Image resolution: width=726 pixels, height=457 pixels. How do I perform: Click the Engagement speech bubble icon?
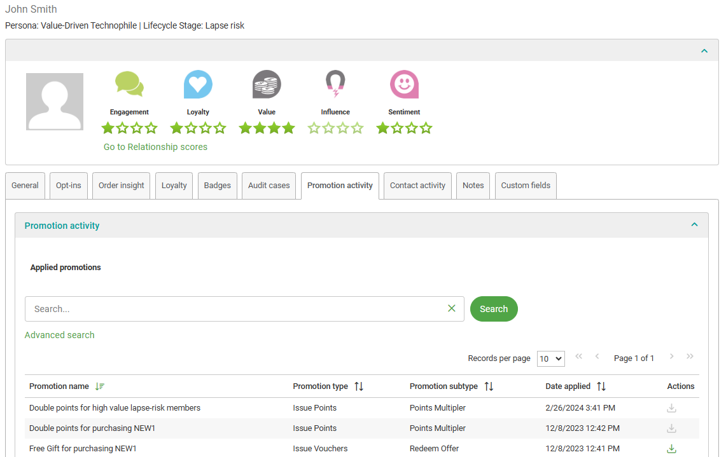coord(129,85)
